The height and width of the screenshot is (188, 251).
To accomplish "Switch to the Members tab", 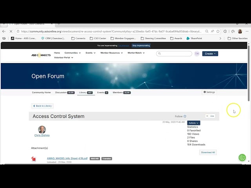I will point(122,92).
